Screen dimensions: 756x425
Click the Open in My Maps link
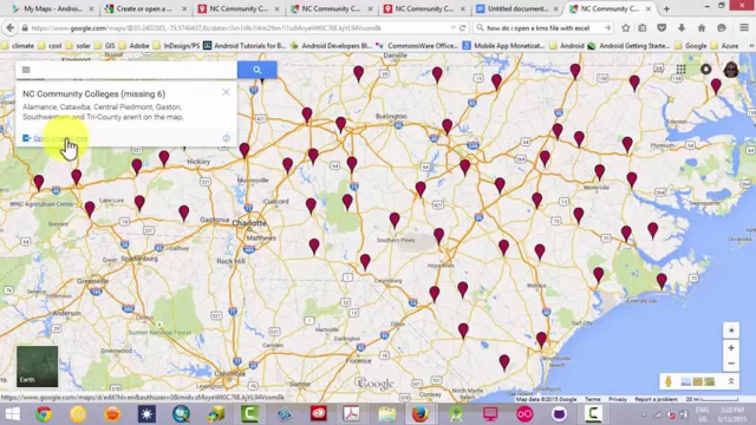(x=62, y=138)
